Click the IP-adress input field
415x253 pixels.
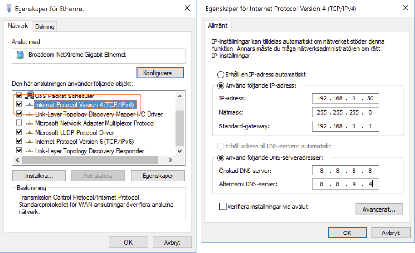click(x=345, y=99)
